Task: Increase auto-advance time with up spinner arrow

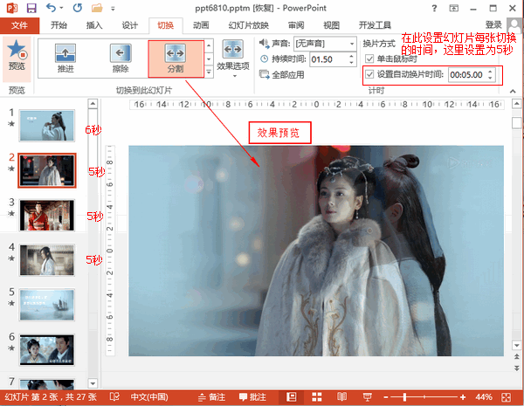Action: tap(490, 72)
